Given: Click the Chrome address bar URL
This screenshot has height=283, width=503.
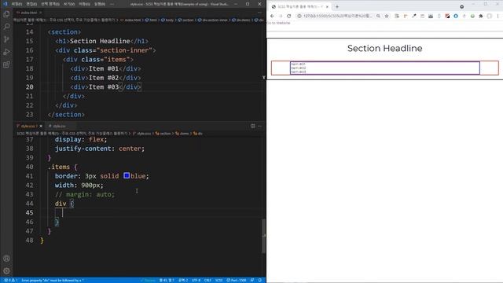Looking at the screenshot, I should pos(338,16).
